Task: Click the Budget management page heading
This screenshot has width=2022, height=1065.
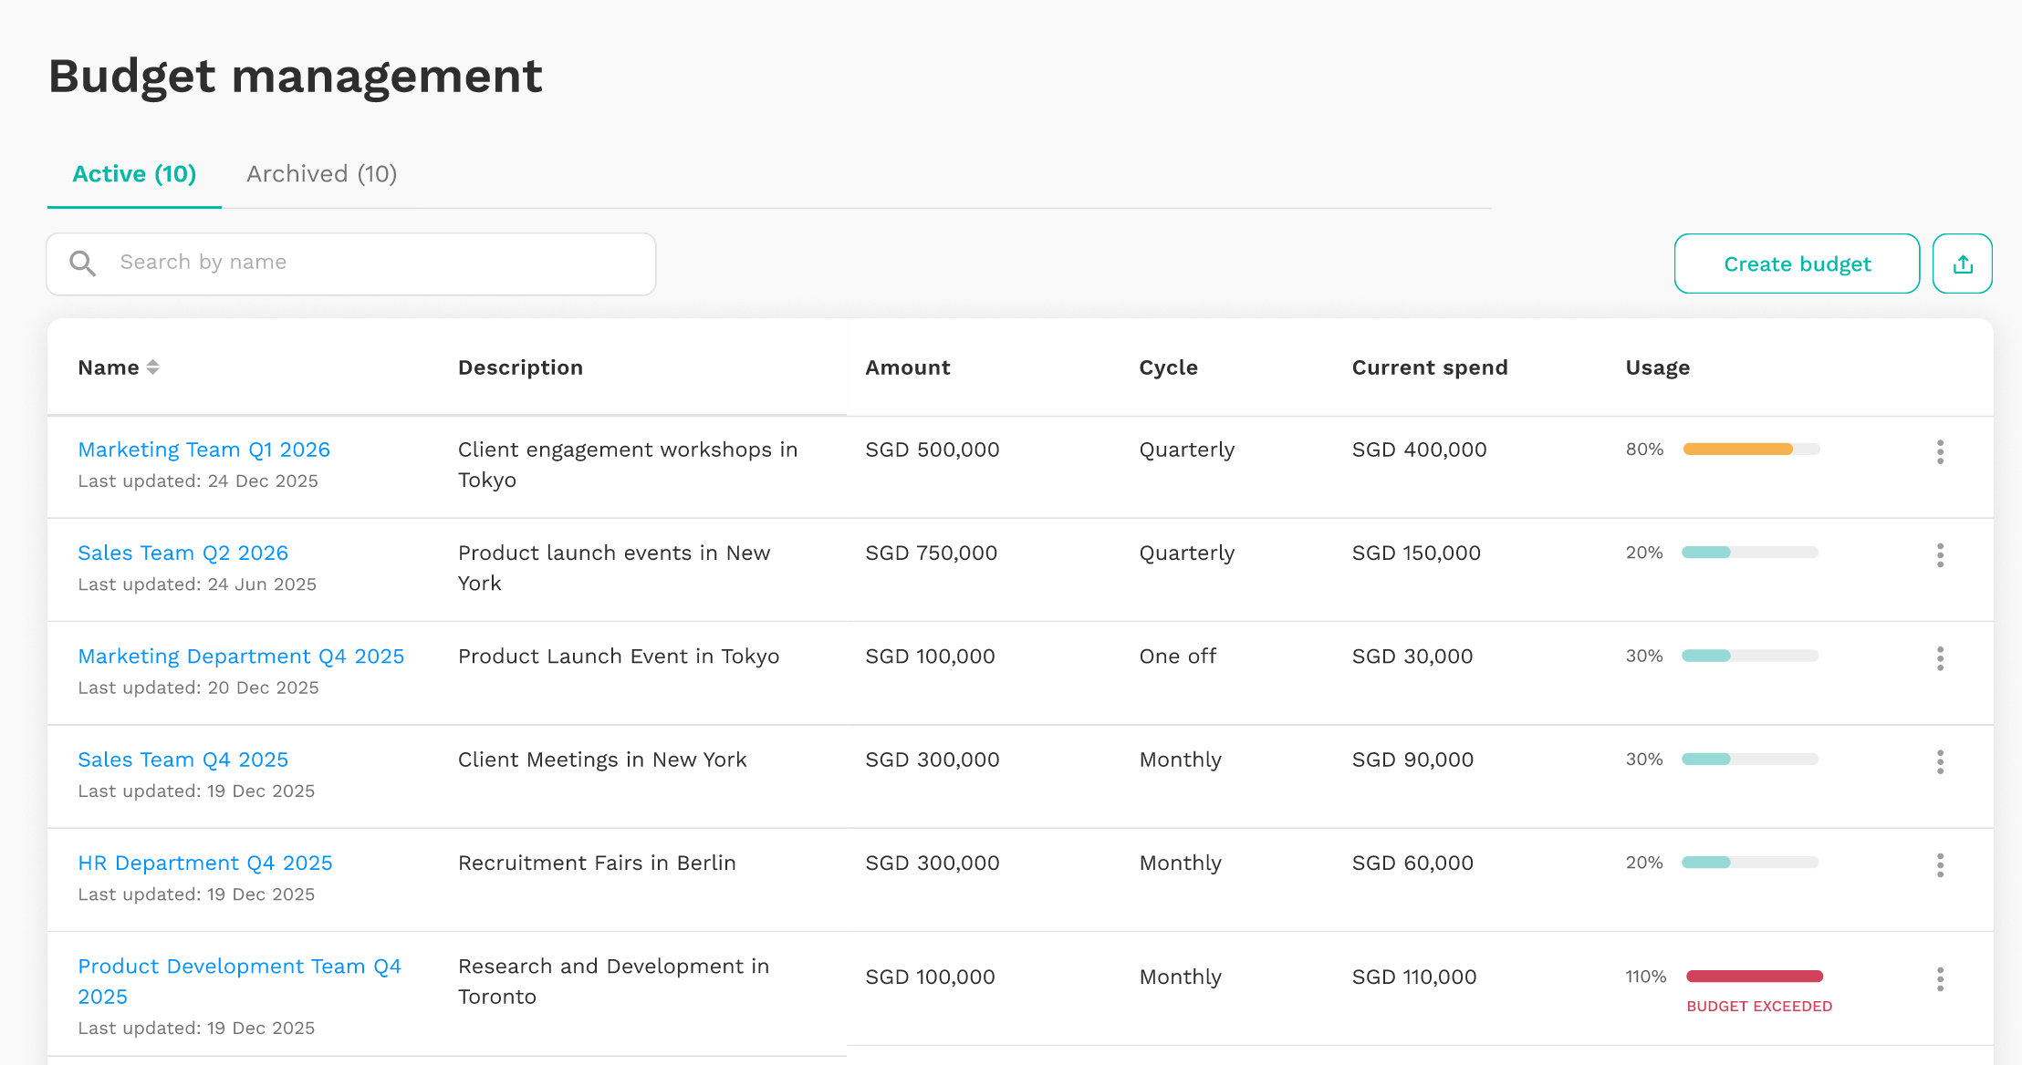Action: pos(296,77)
